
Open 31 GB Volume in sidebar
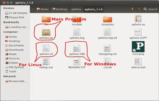click(x=16, y=13)
